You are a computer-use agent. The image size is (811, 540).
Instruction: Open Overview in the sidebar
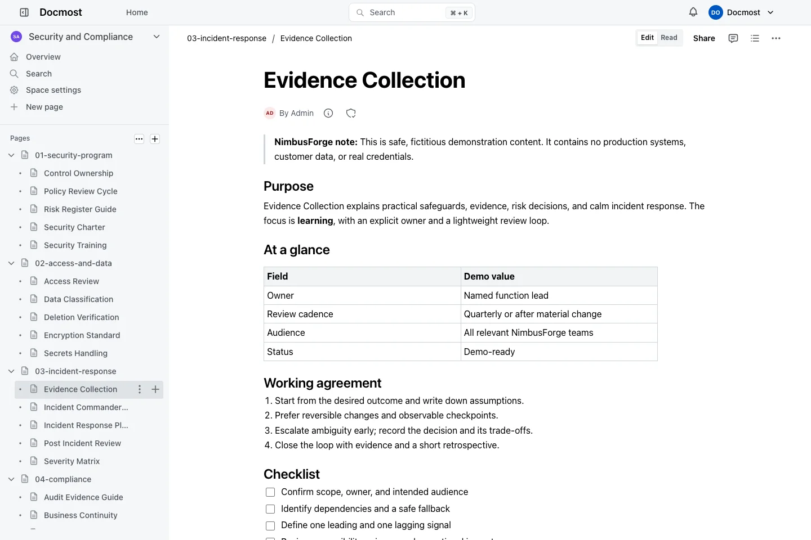[x=43, y=57]
